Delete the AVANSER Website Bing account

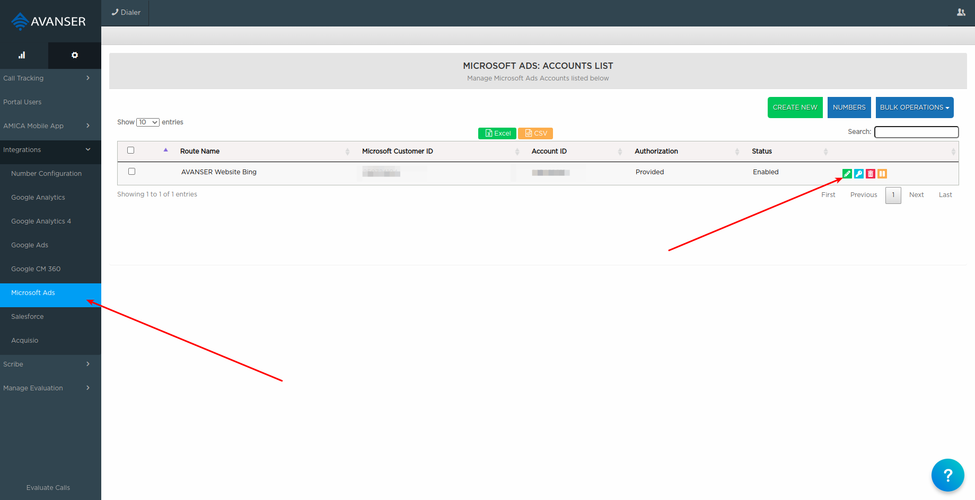click(x=871, y=174)
